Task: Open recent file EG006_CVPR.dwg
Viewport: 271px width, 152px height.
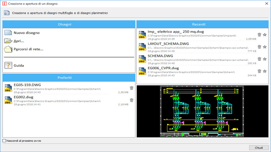Action: click(x=163, y=68)
